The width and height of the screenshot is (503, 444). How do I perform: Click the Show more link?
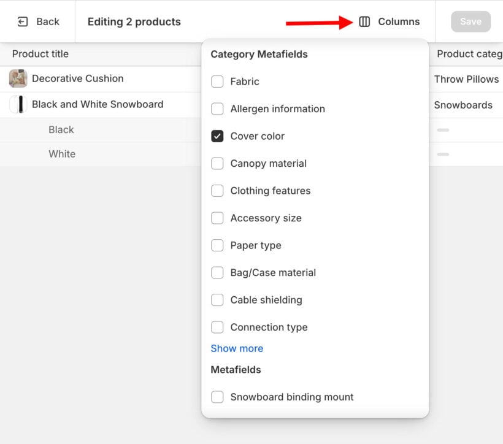click(237, 348)
